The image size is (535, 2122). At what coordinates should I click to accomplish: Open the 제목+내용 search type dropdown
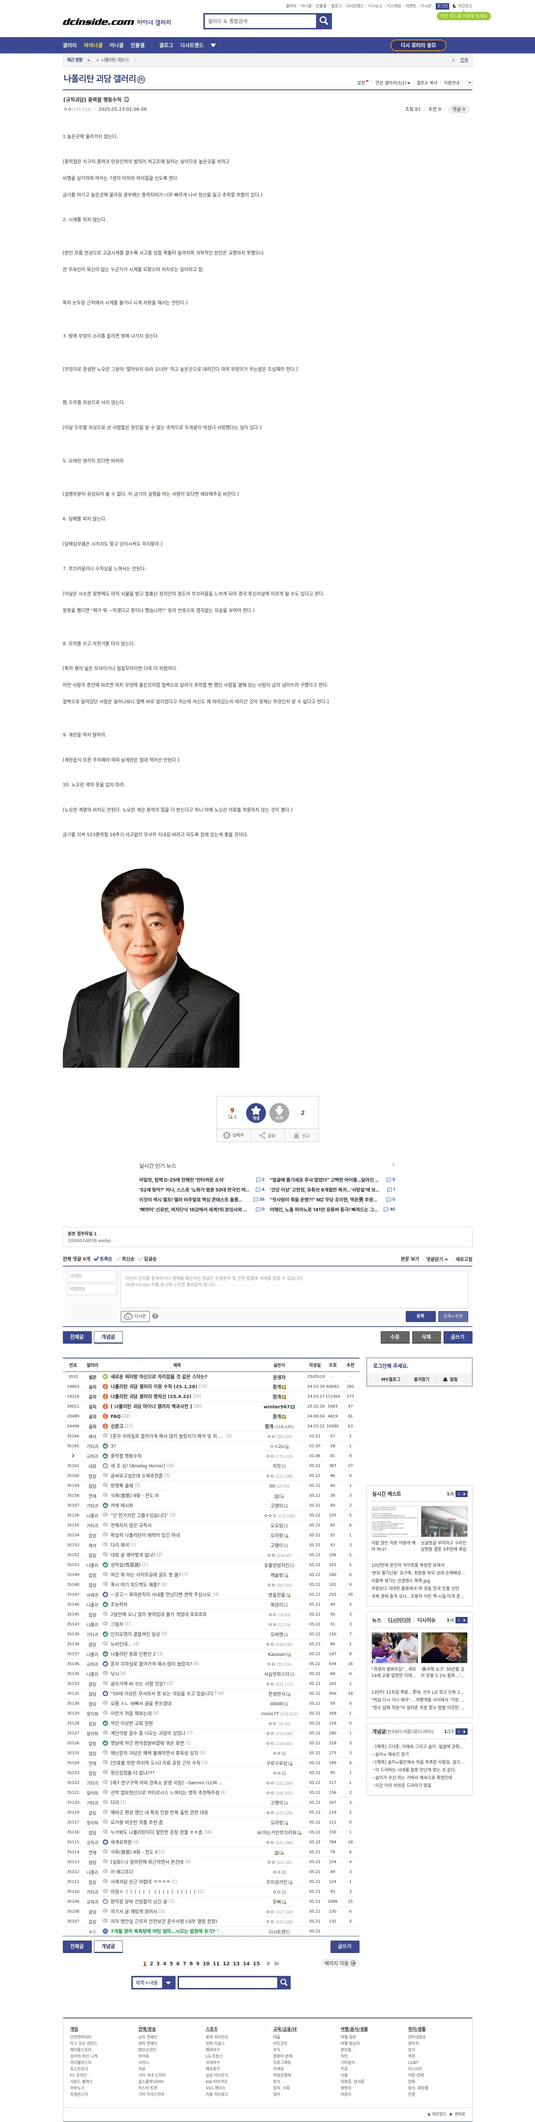(153, 1983)
